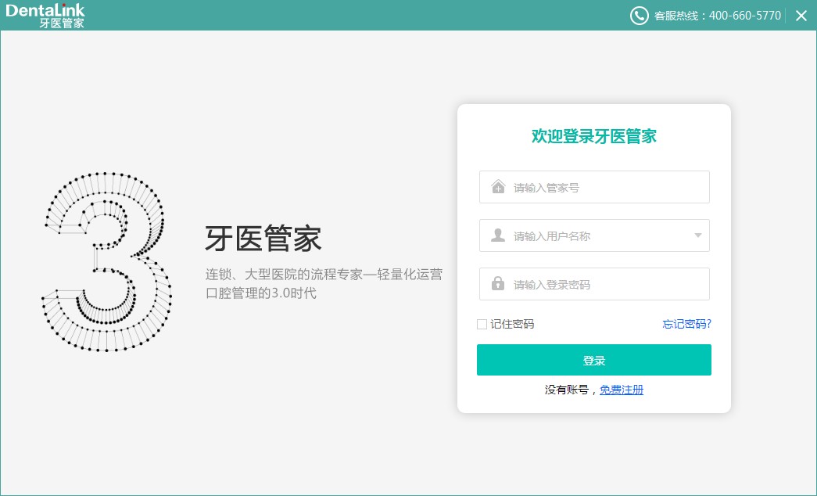The height and width of the screenshot is (496, 817).
Task: Open the 免费注册 link
Action: 622,390
